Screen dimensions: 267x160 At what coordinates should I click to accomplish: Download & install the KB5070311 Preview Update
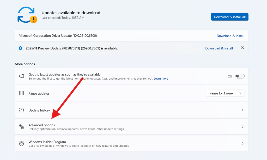coord(219,48)
